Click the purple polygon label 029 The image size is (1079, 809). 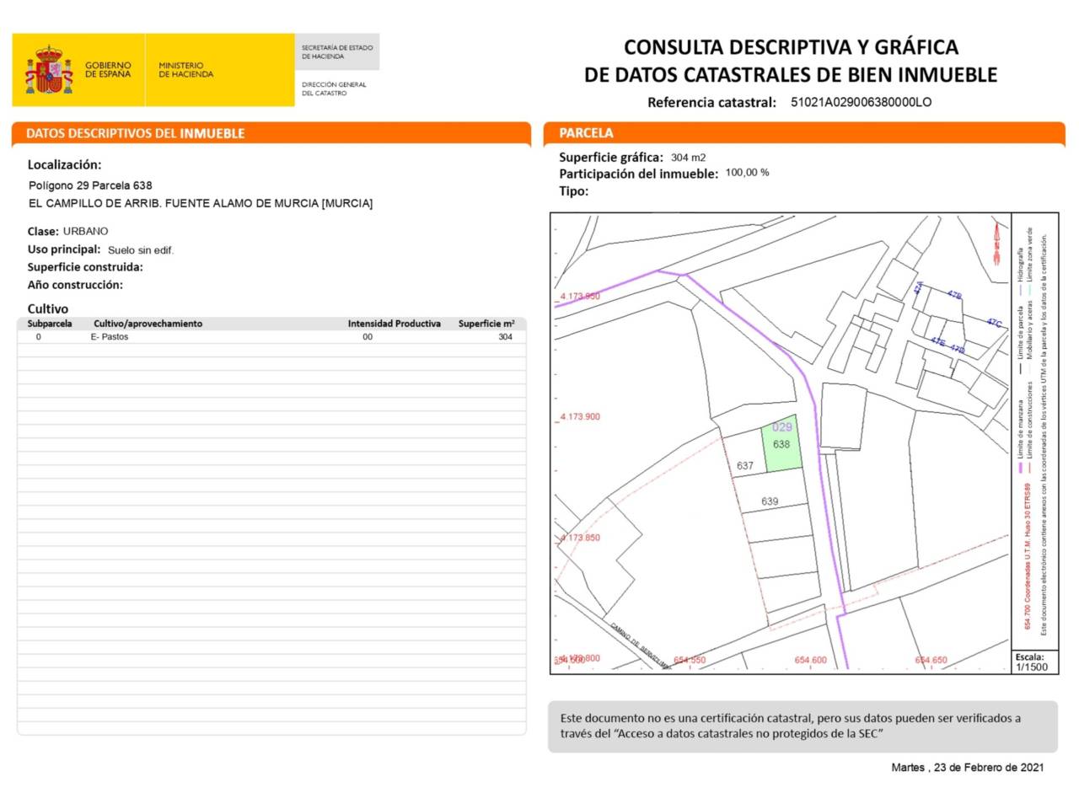coord(782,427)
